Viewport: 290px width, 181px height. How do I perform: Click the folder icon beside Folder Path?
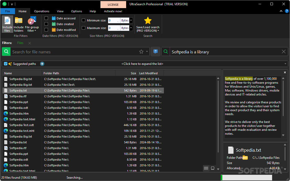click(245, 157)
